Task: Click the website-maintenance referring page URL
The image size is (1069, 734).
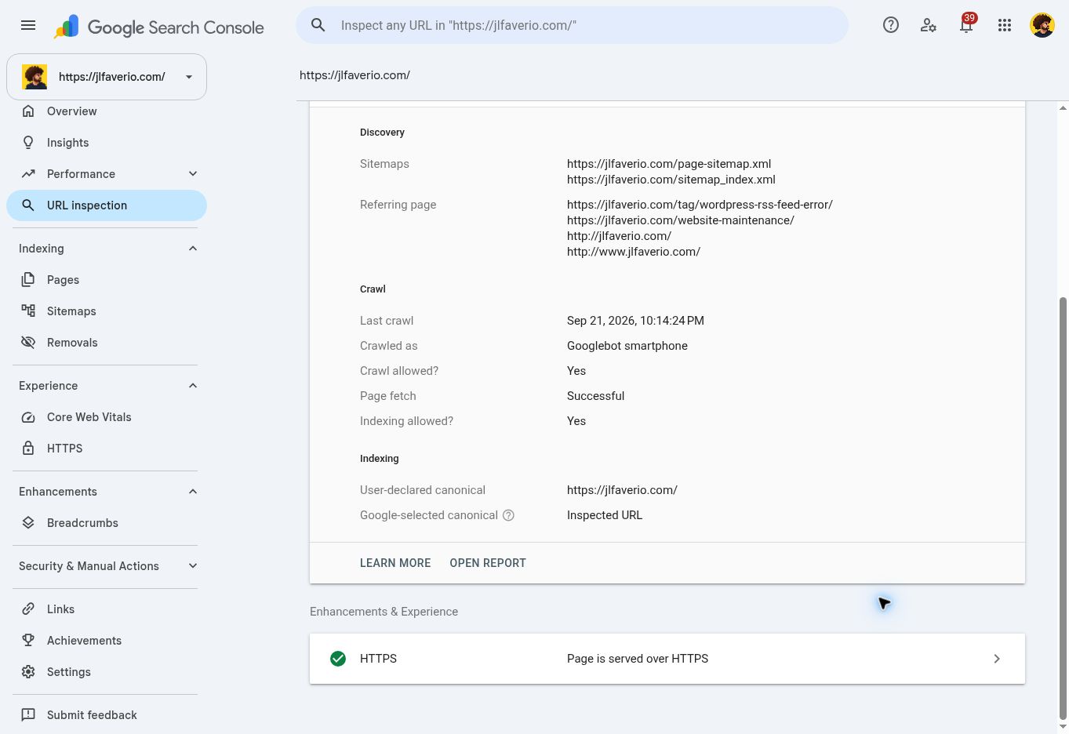Action: 681,220
